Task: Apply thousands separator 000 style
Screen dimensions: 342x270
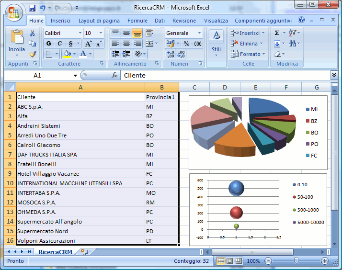Action: point(198,44)
